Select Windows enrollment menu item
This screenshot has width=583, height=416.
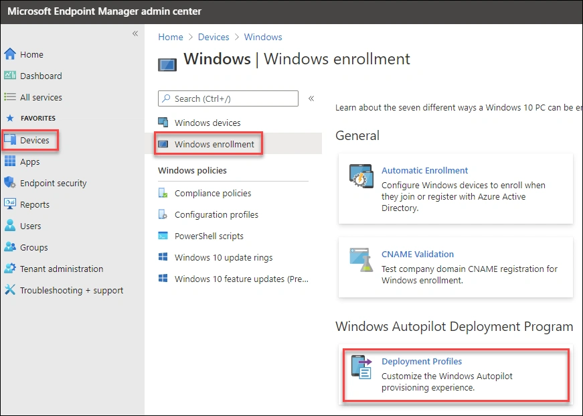[215, 144]
